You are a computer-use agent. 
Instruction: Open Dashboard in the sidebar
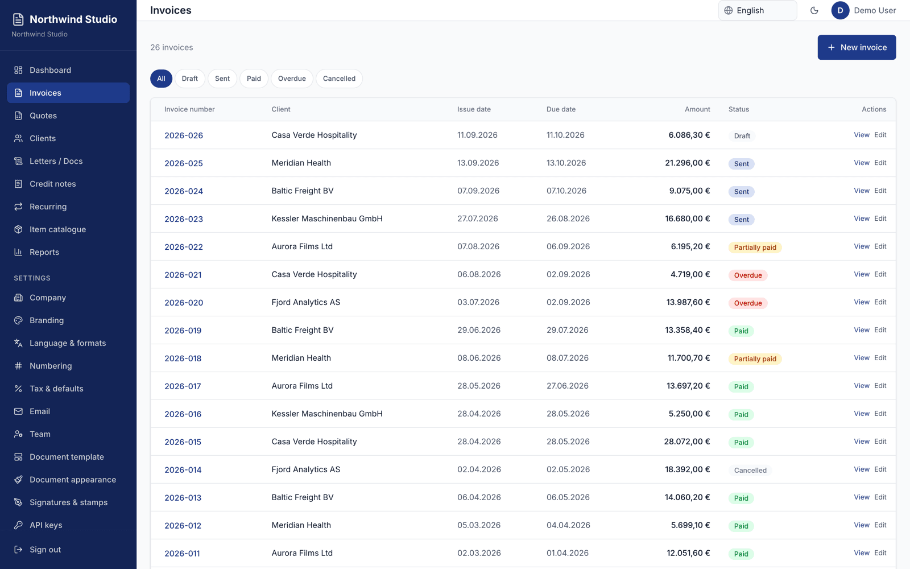(x=68, y=70)
